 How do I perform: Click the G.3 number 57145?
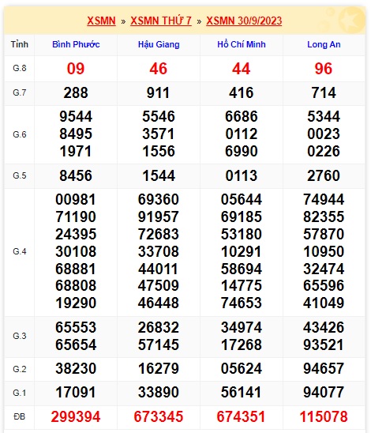(159, 345)
